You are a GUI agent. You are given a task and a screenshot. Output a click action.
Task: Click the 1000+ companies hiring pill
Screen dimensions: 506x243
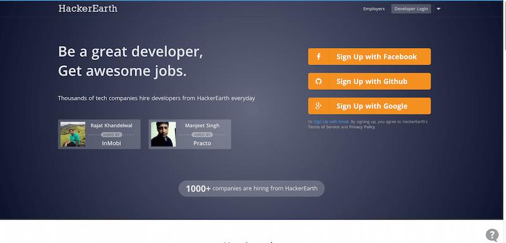coord(251,189)
